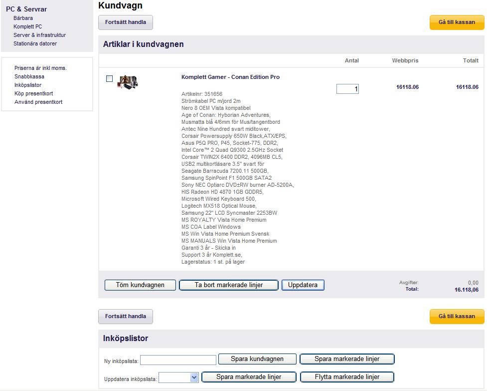This screenshot has width=487, height=391.
Task: Open Komplett Gamer - Conan Edition Pro title
Action: point(230,77)
